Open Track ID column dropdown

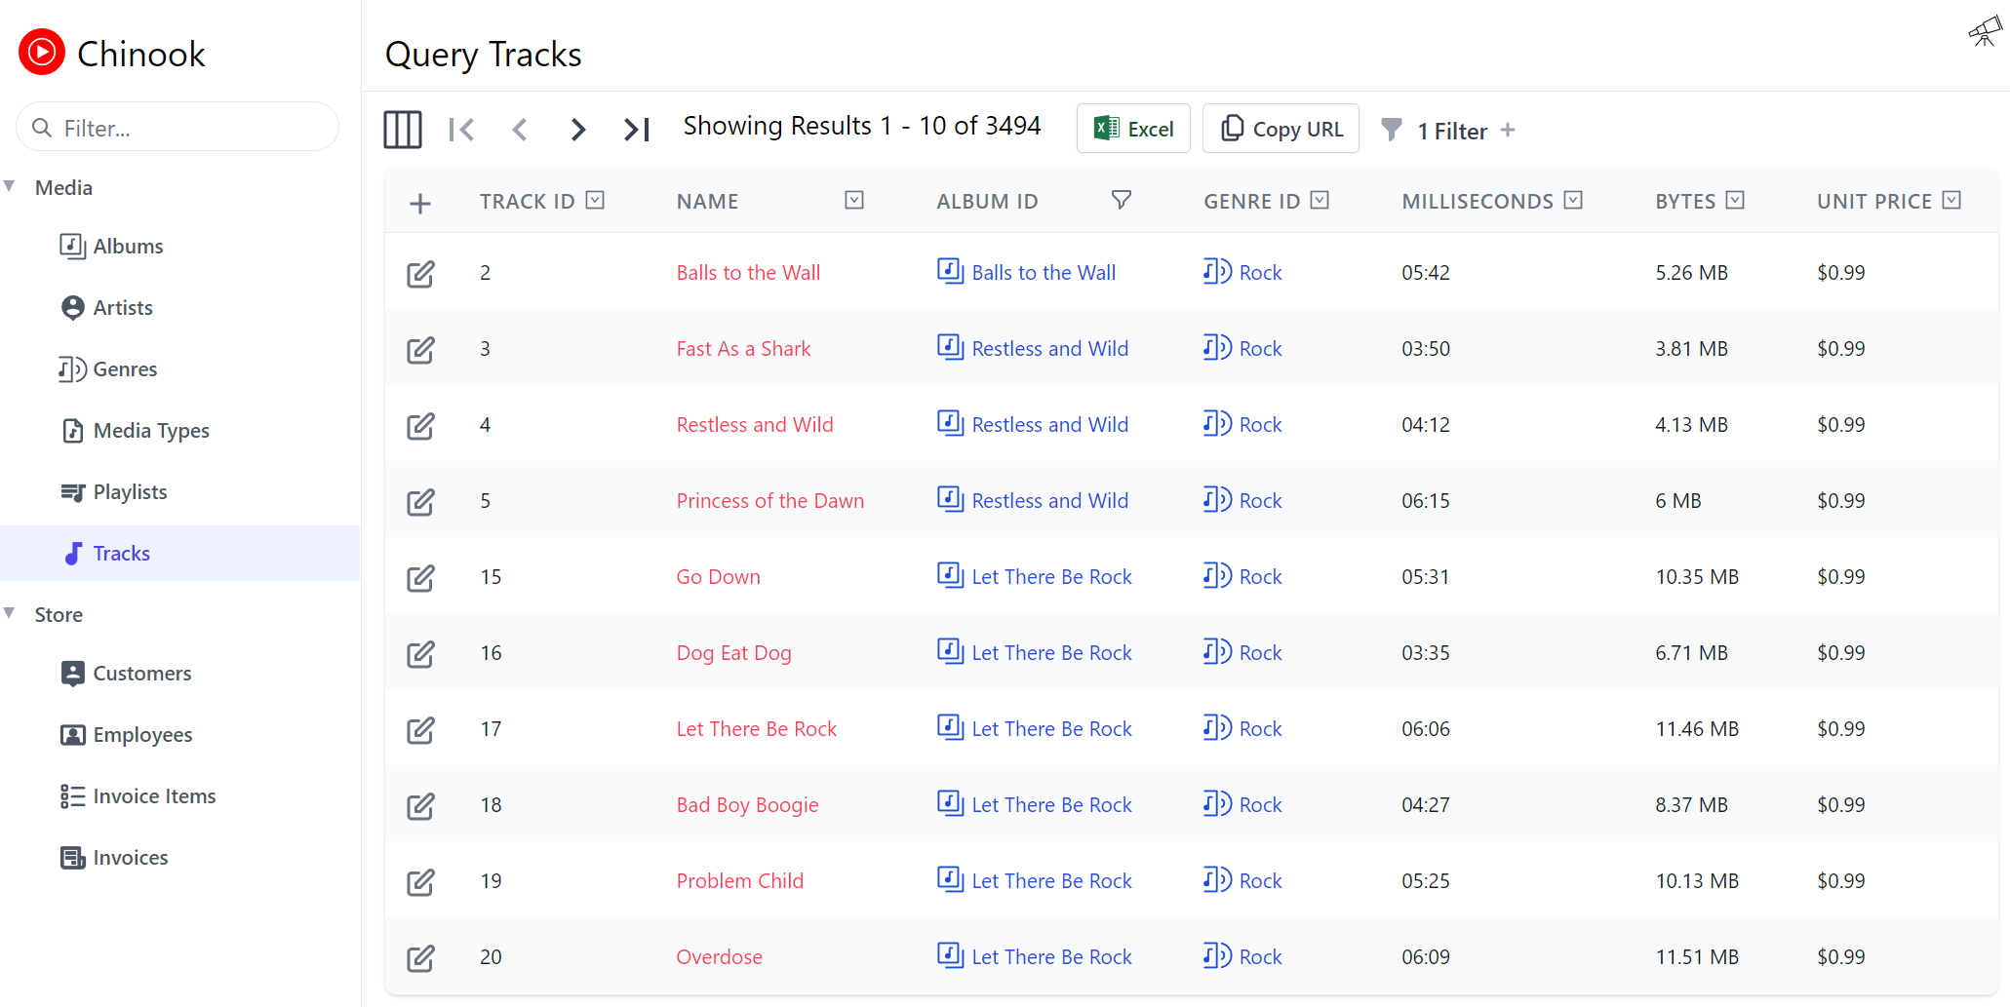pyautogui.click(x=595, y=200)
